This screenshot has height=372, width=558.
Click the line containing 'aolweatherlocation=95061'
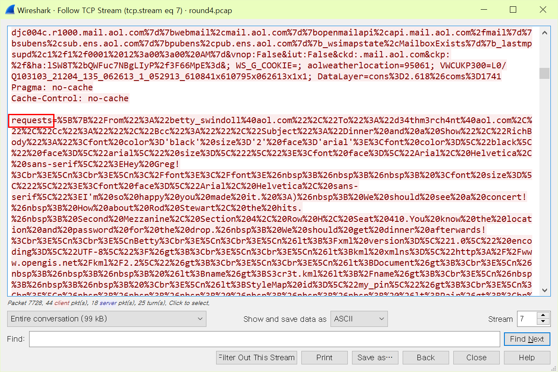tap(259, 66)
